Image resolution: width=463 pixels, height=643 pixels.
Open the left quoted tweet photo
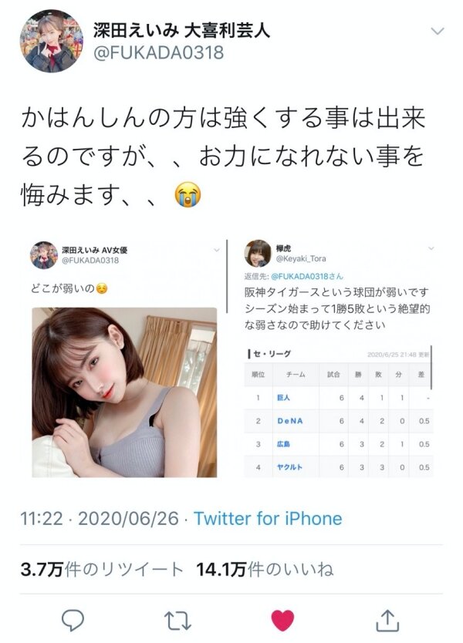point(124,392)
